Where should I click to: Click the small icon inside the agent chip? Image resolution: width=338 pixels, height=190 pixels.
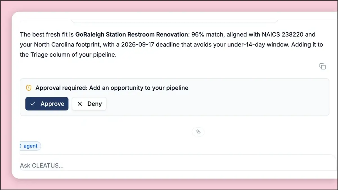coord(20,146)
